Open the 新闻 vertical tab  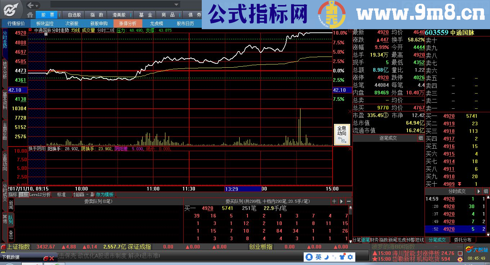click(x=11, y=205)
